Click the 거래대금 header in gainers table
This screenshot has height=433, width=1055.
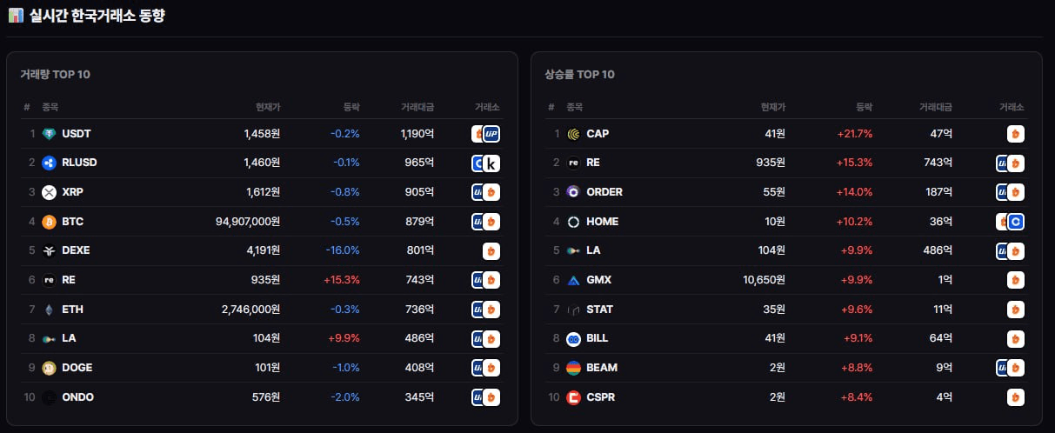pyautogui.click(x=936, y=107)
